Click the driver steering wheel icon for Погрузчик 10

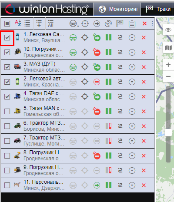(x=73, y=53)
